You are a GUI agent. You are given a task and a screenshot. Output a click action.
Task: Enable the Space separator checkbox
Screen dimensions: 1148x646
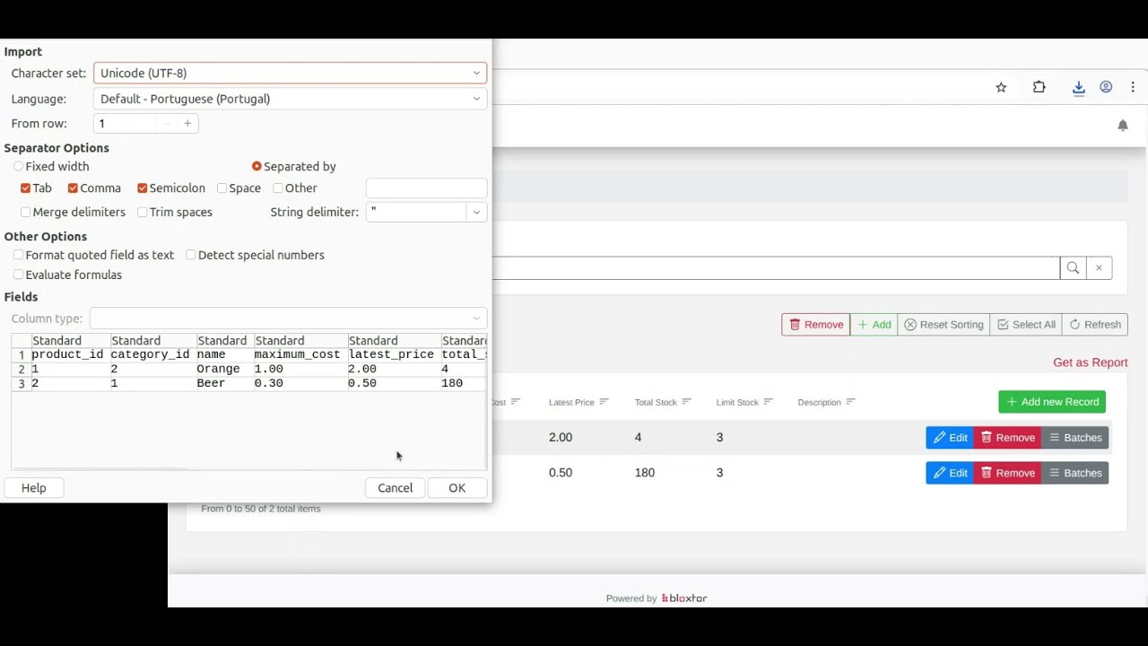point(222,188)
